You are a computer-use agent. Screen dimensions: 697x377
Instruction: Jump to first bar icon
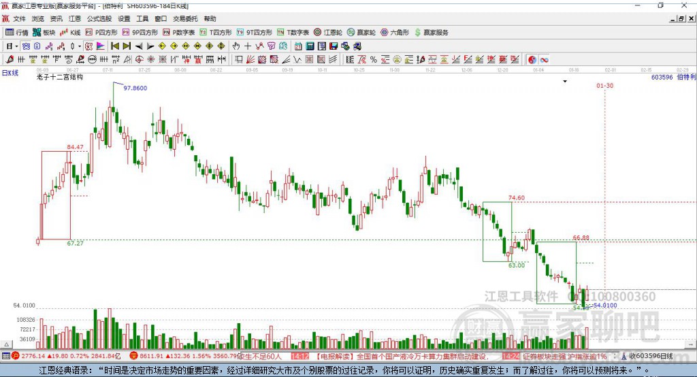coord(114,46)
